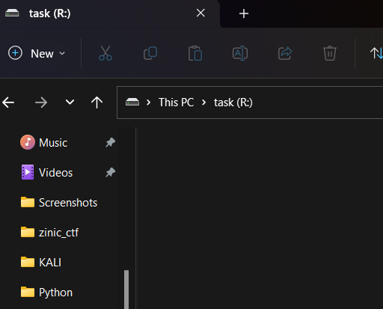Navigate up one folder level
Image resolution: width=383 pixels, height=309 pixels.
96,103
